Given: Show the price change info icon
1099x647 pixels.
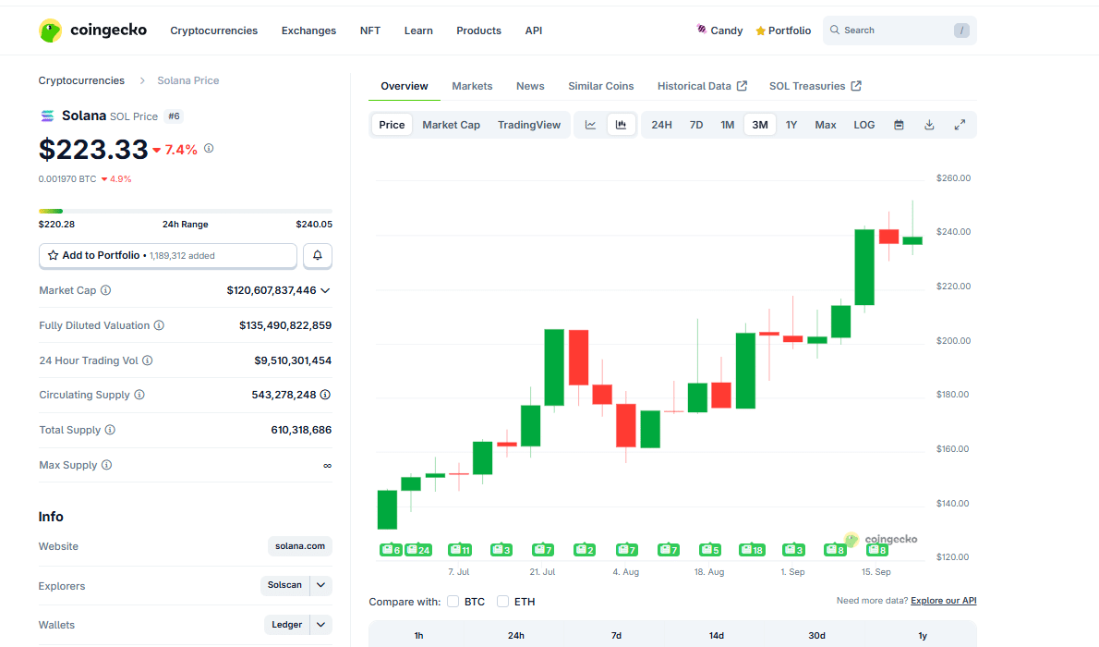Looking at the screenshot, I should point(209,149).
